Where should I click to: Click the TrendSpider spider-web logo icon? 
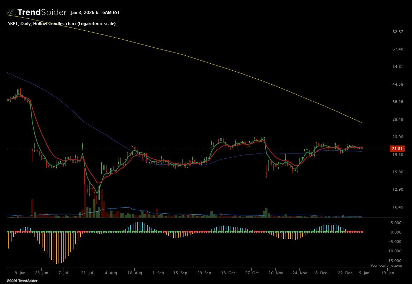click(11, 13)
